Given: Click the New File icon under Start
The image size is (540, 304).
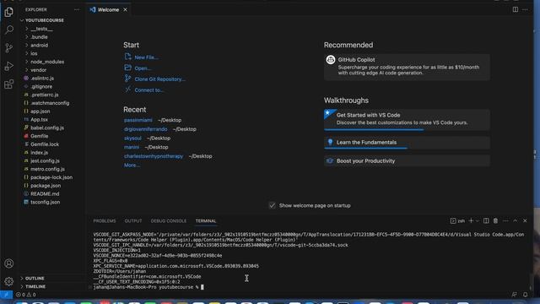Looking at the screenshot, I should (x=127, y=57).
